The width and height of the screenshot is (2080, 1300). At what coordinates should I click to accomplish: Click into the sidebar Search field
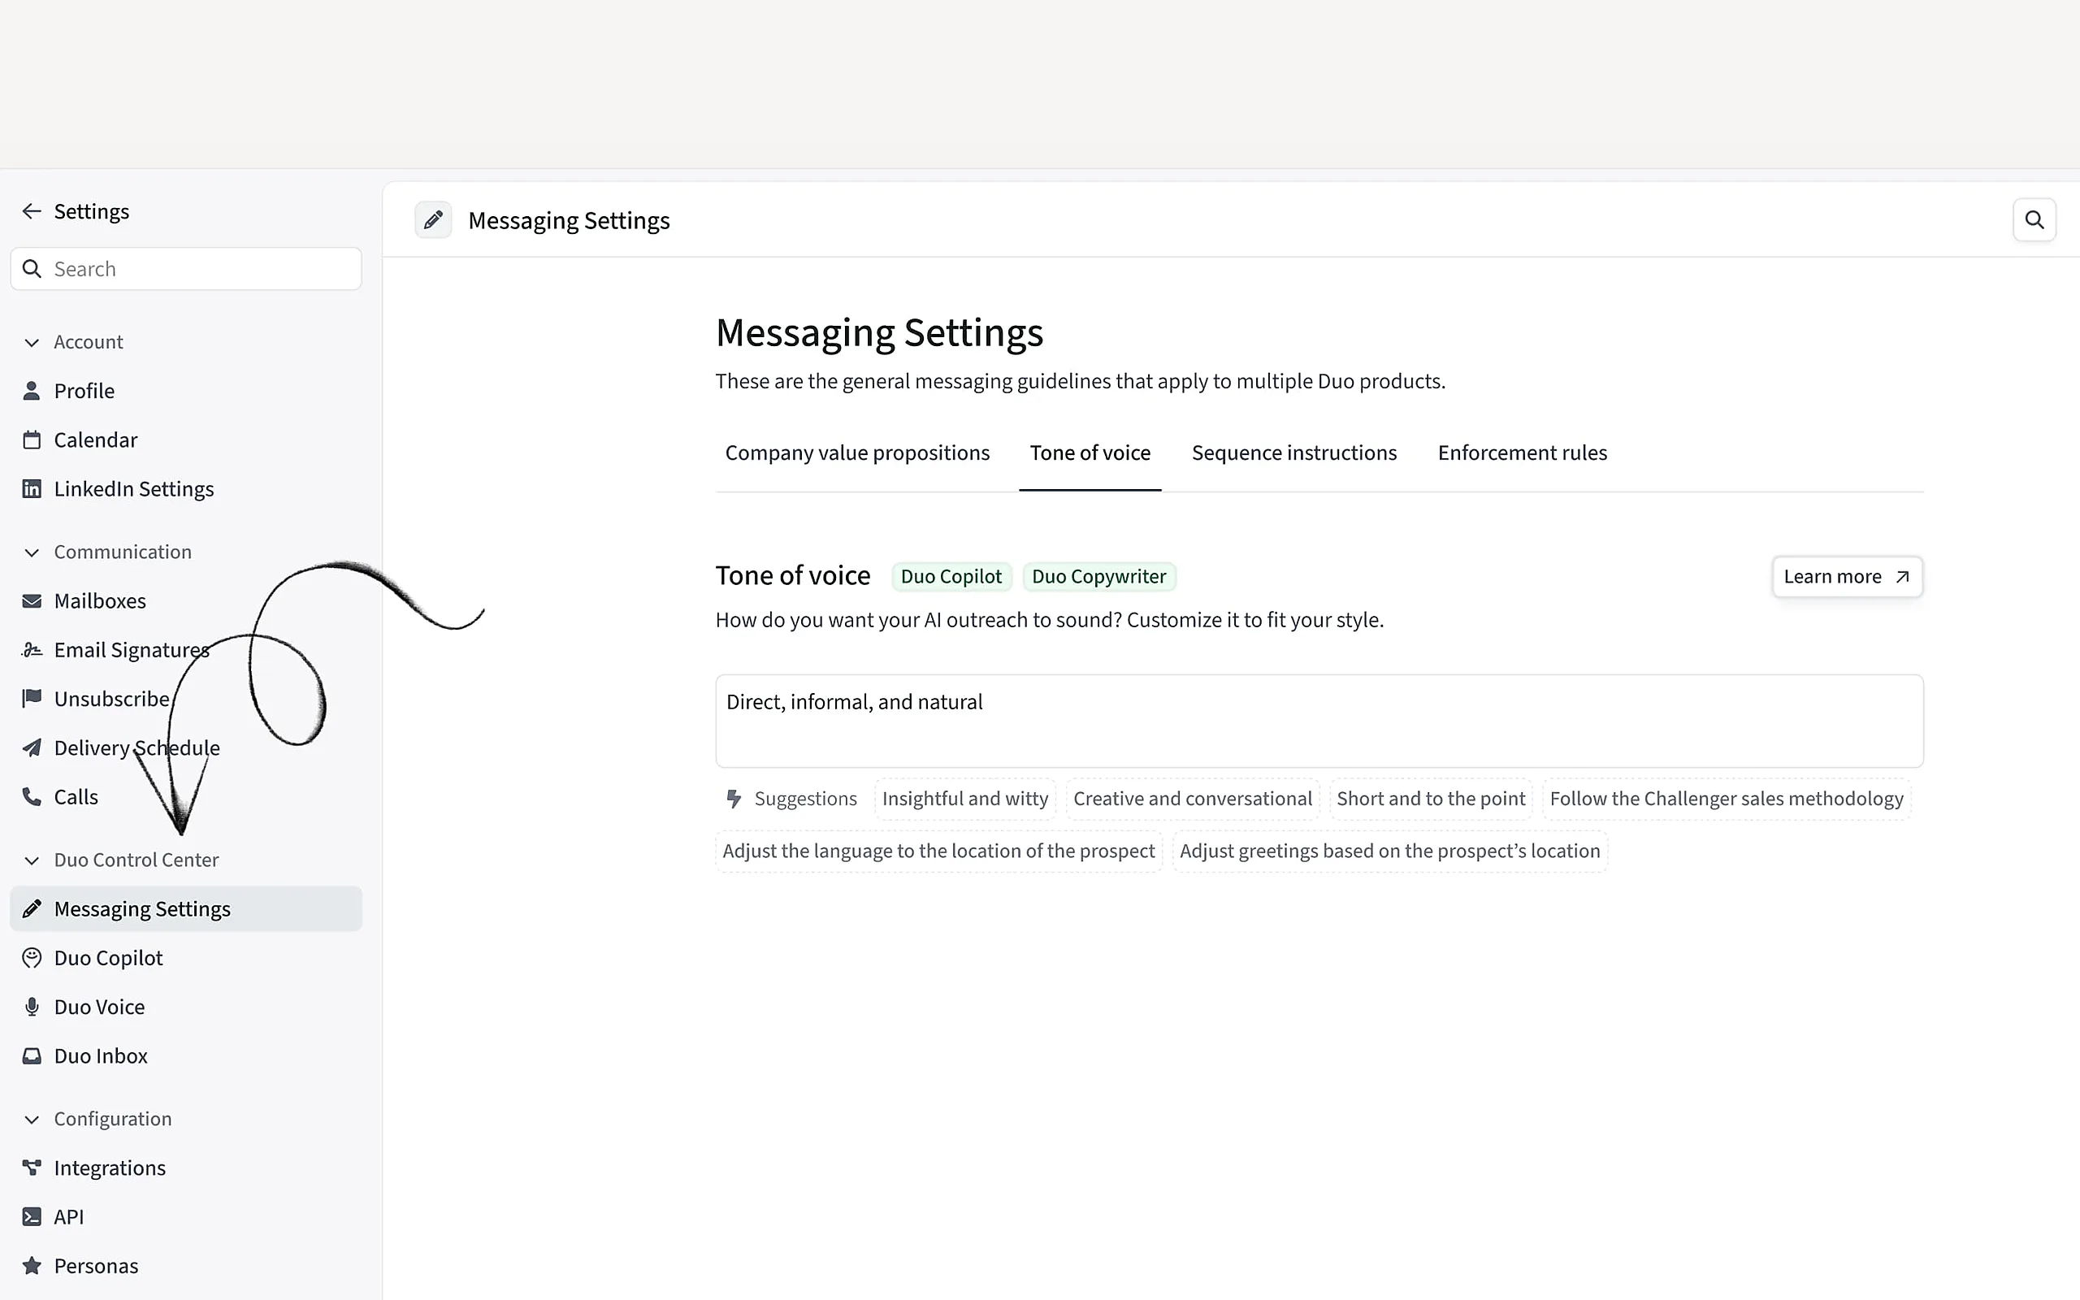pyautogui.click(x=185, y=269)
